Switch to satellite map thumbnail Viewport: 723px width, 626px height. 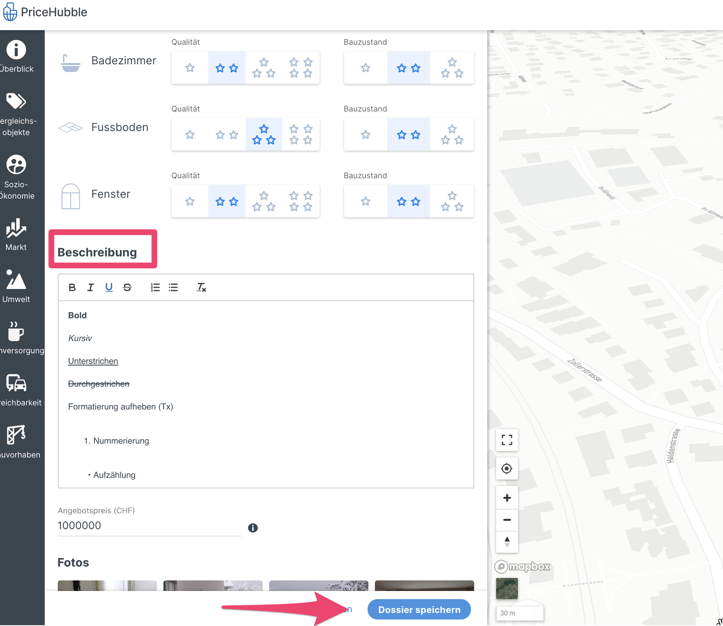pyautogui.click(x=507, y=589)
